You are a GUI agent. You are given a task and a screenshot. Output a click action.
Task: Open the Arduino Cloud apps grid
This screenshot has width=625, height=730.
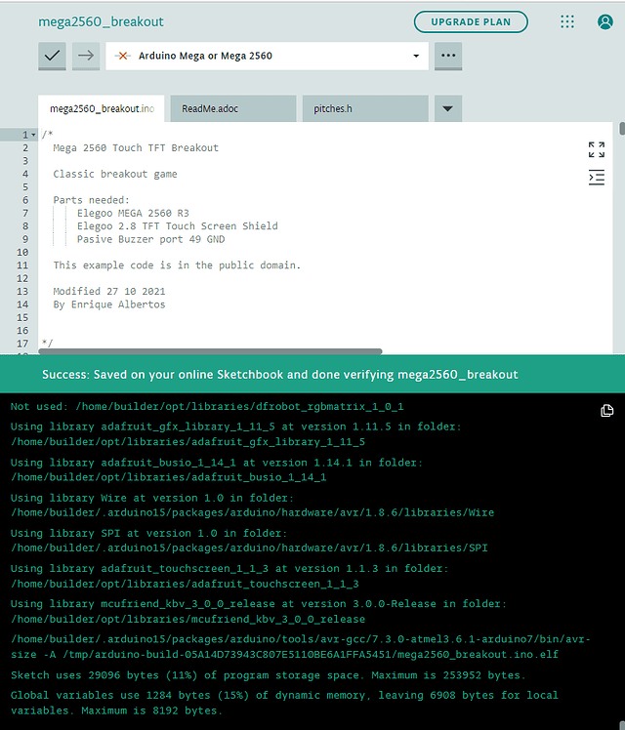[567, 21]
